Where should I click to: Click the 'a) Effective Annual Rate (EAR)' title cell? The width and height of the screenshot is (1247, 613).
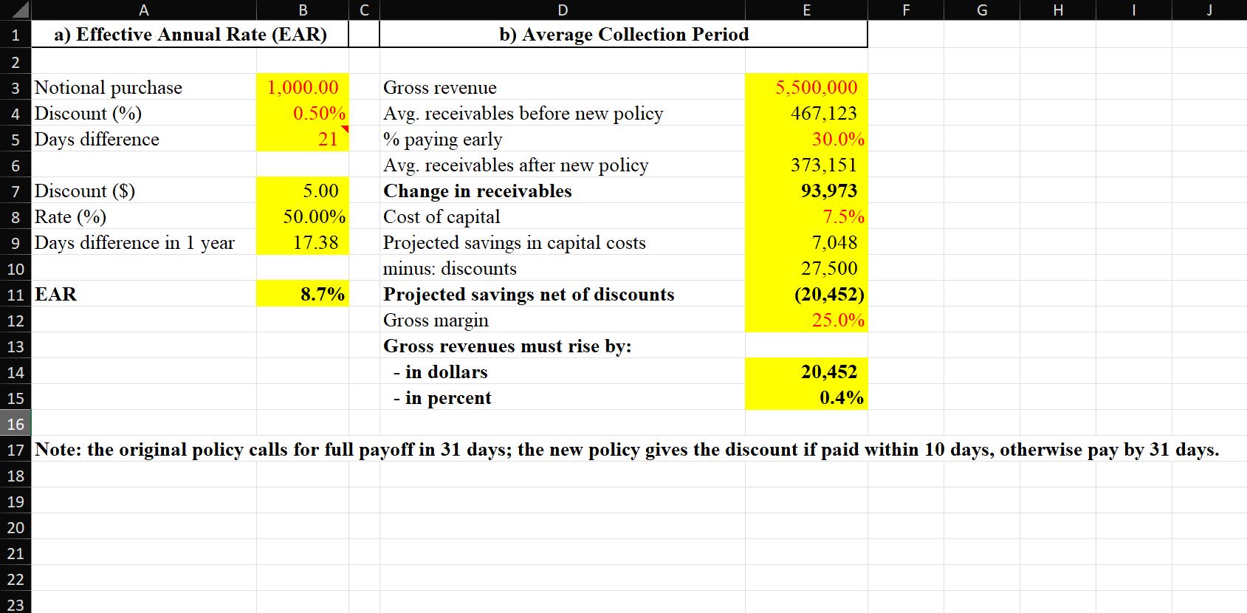coord(190,35)
